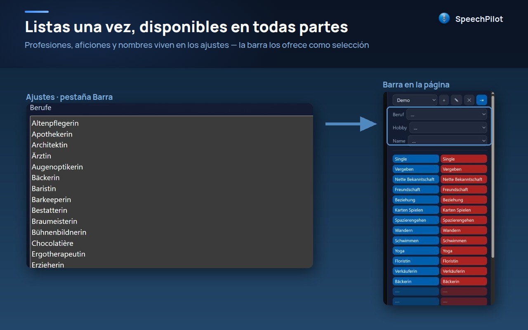The height and width of the screenshot is (330, 528).
Task: Click the red Verkäuferin button
Action: (464, 271)
